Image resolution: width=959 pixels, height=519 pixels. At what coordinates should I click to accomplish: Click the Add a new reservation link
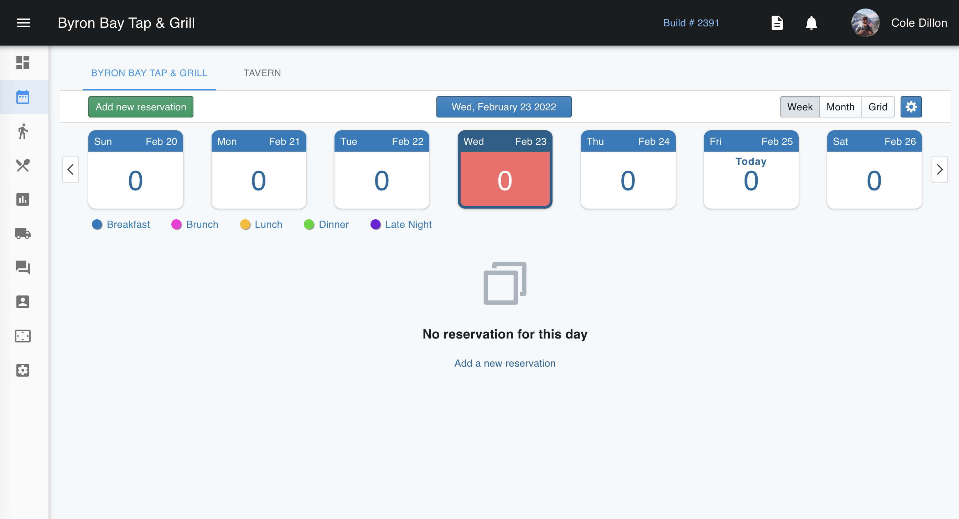pyautogui.click(x=504, y=363)
